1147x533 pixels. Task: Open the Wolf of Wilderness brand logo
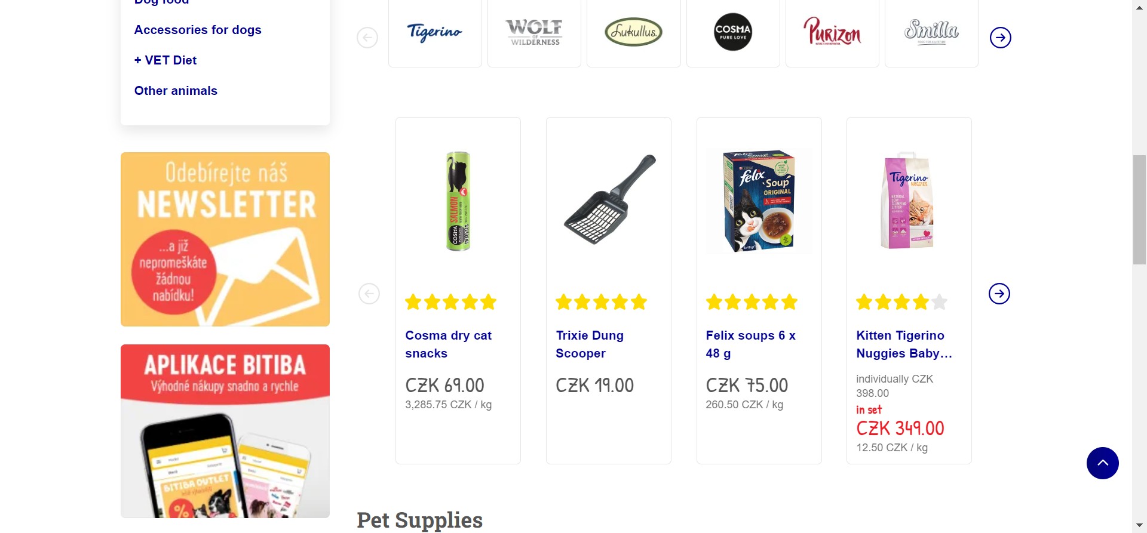534,32
